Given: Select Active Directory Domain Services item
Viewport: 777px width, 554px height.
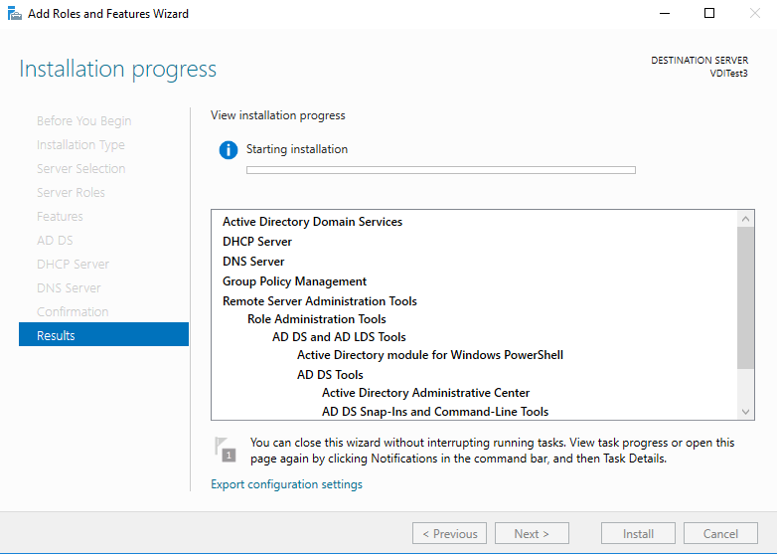Looking at the screenshot, I should tap(312, 222).
